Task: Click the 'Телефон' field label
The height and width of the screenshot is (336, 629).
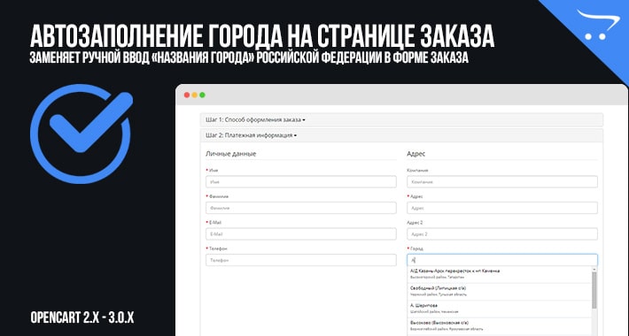Action: click(x=218, y=248)
